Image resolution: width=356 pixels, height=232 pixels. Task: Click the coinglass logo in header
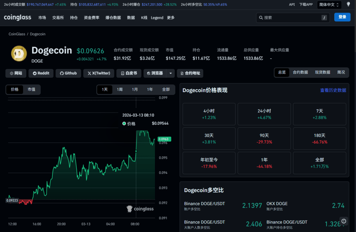(x=17, y=17)
